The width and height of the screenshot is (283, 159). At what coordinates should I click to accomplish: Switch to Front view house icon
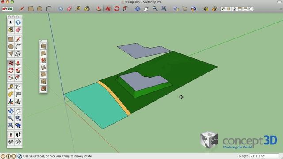(234, 9)
